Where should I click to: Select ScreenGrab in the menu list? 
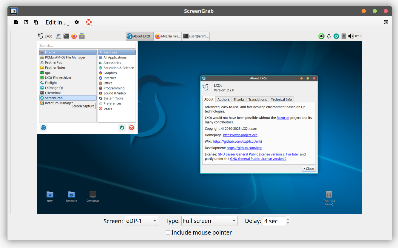(68, 98)
